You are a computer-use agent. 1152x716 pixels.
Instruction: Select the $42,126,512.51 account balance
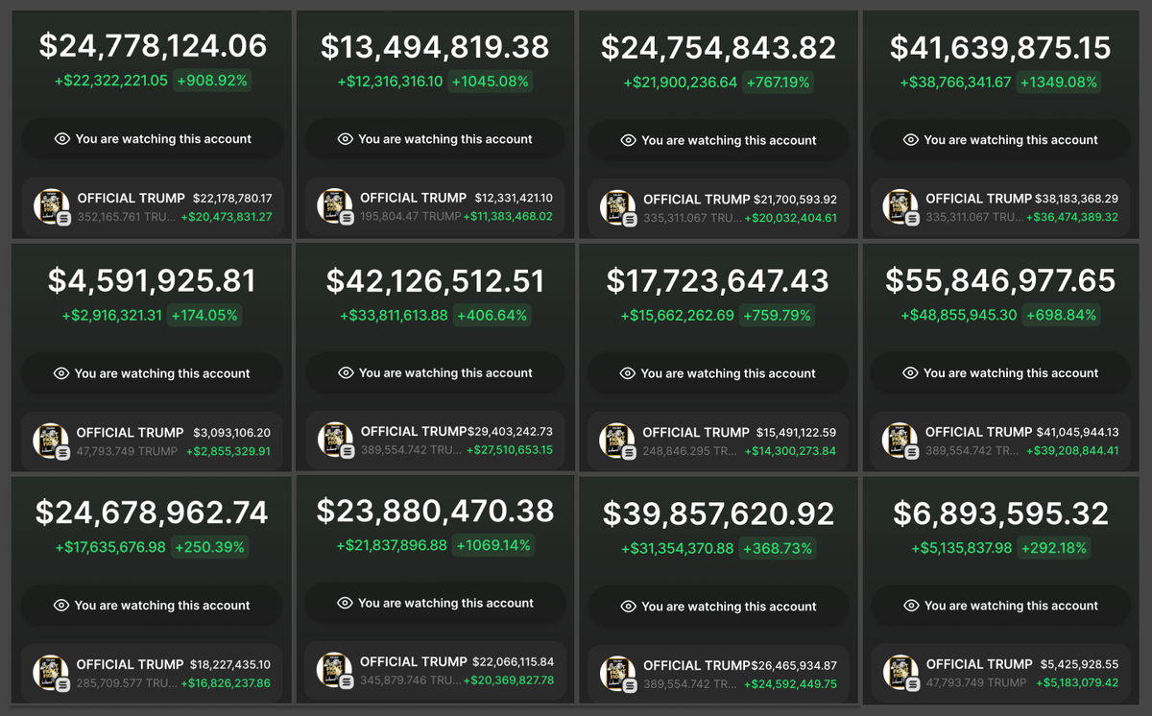(x=435, y=280)
